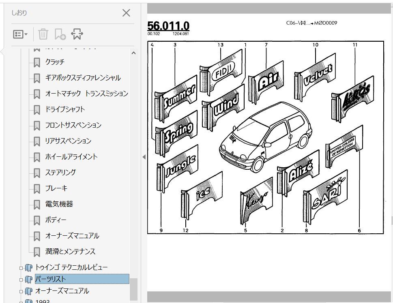Click the C06 reference code text
The image size is (393, 303).
click(x=311, y=23)
